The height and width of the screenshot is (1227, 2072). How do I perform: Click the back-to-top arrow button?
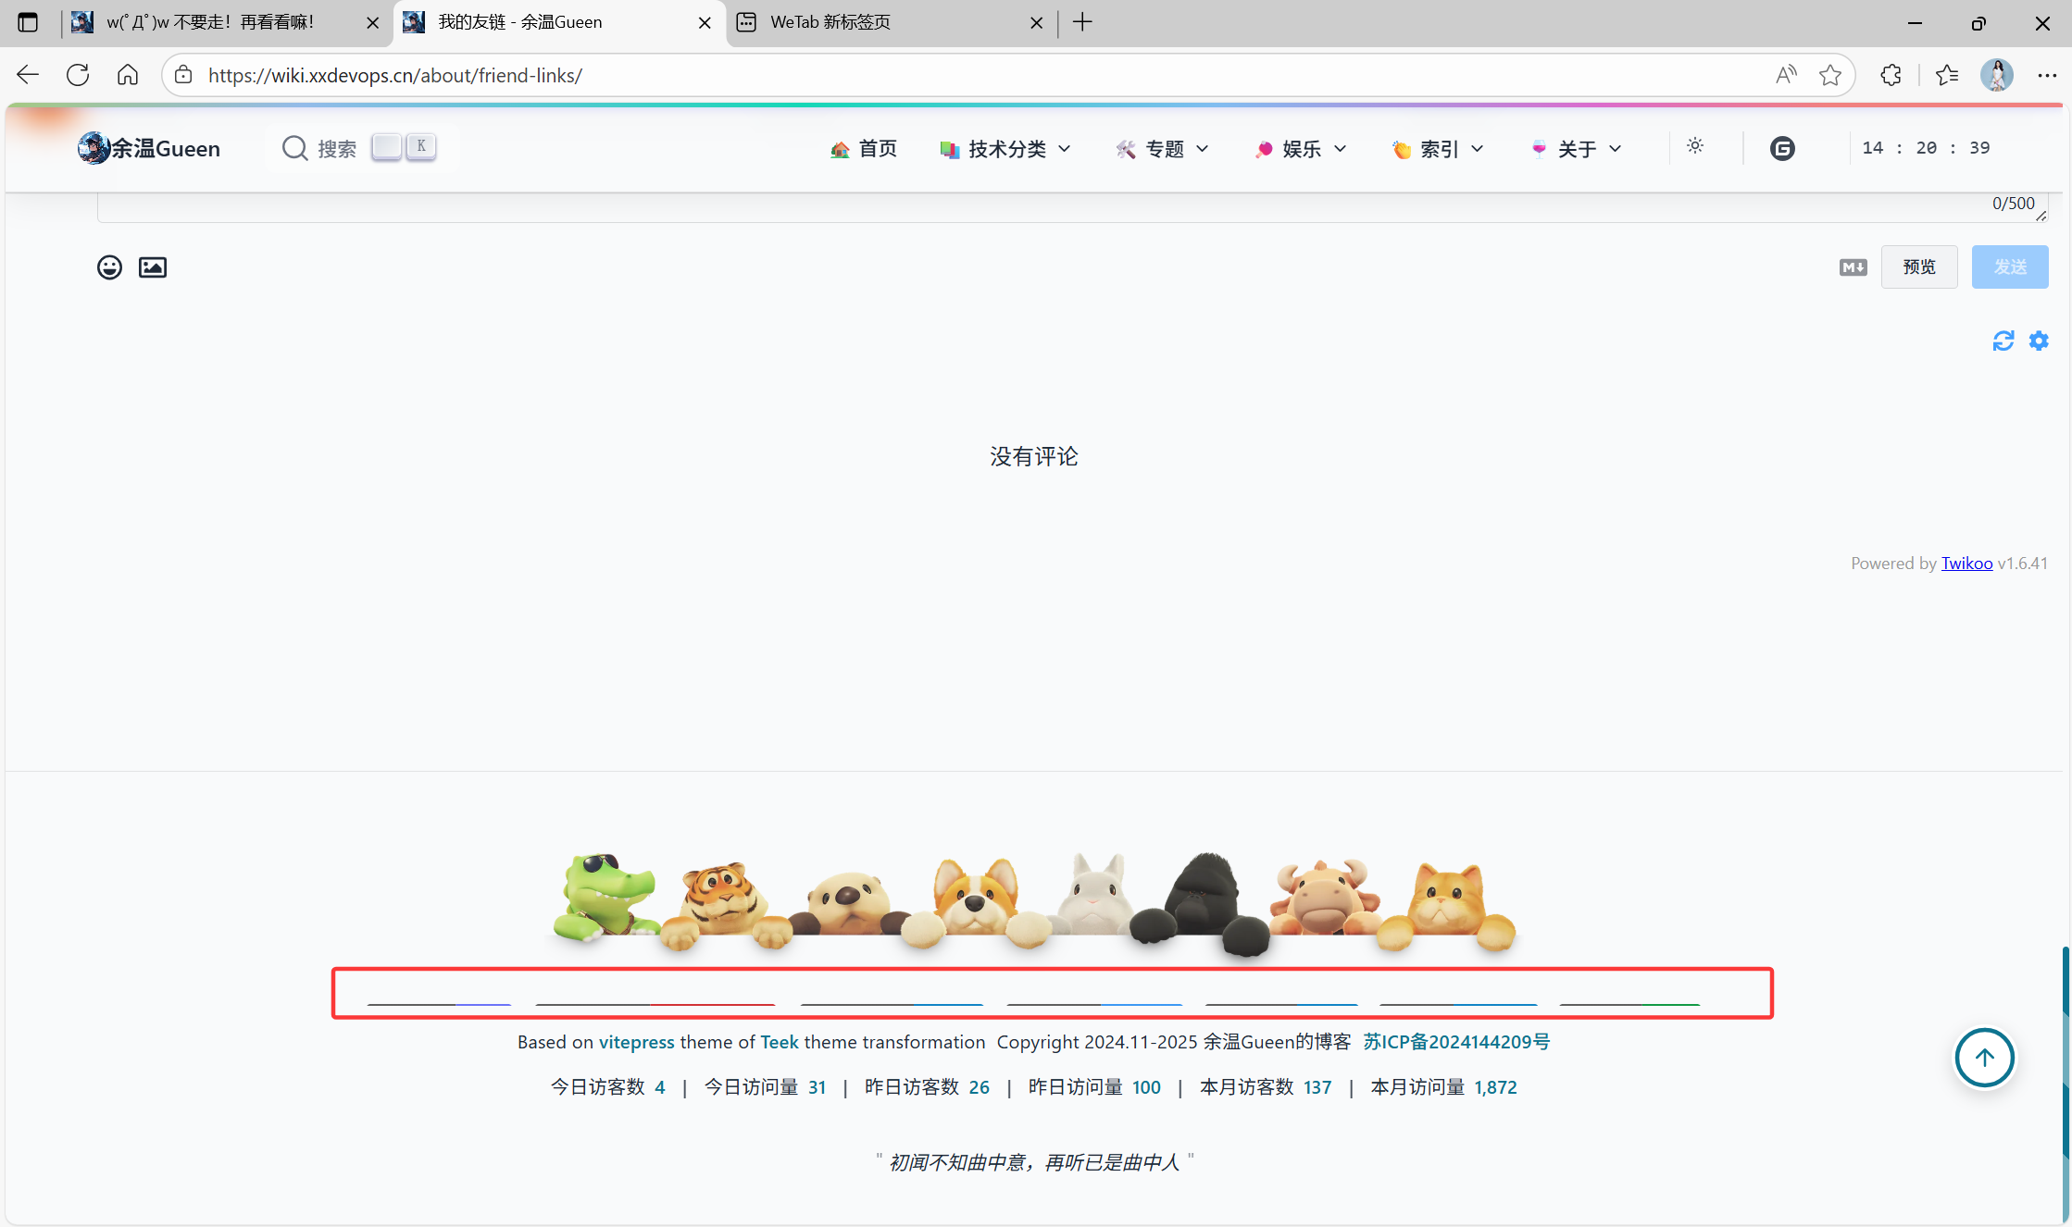[1984, 1057]
